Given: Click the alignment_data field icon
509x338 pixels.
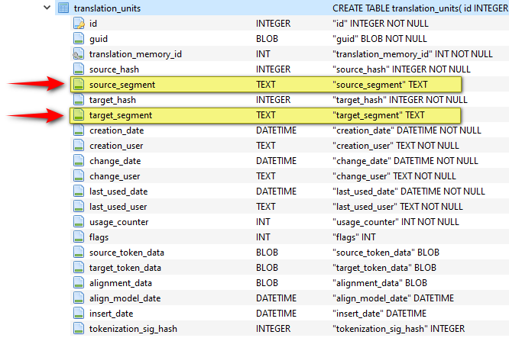Looking at the screenshot, I should [78, 283].
